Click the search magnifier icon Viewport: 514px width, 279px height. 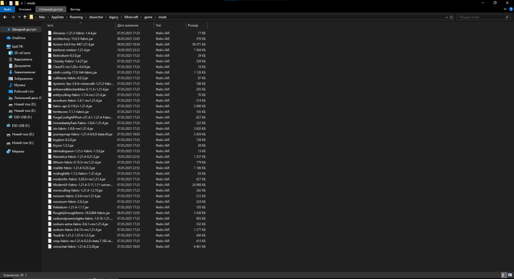tap(507, 17)
